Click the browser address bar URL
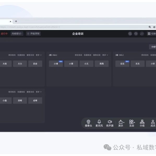This screenshot has width=156, height=156. coord(30,27)
